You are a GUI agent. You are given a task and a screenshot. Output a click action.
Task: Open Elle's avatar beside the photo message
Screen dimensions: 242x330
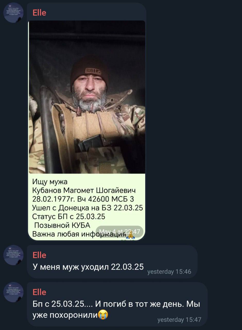[13, 13]
